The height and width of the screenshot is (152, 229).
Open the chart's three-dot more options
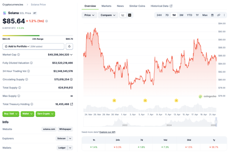click(224, 15)
